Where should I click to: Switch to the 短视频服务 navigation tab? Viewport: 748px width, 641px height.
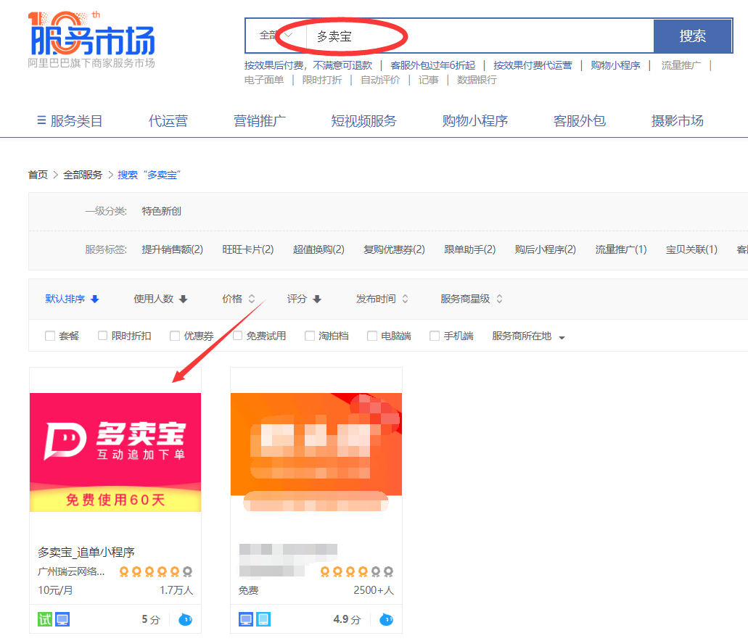(364, 120)
